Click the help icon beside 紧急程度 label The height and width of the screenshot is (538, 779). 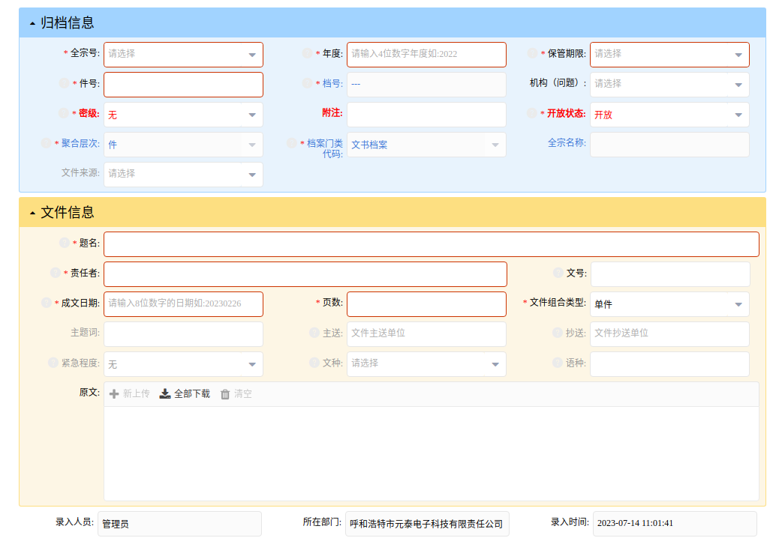53,363
